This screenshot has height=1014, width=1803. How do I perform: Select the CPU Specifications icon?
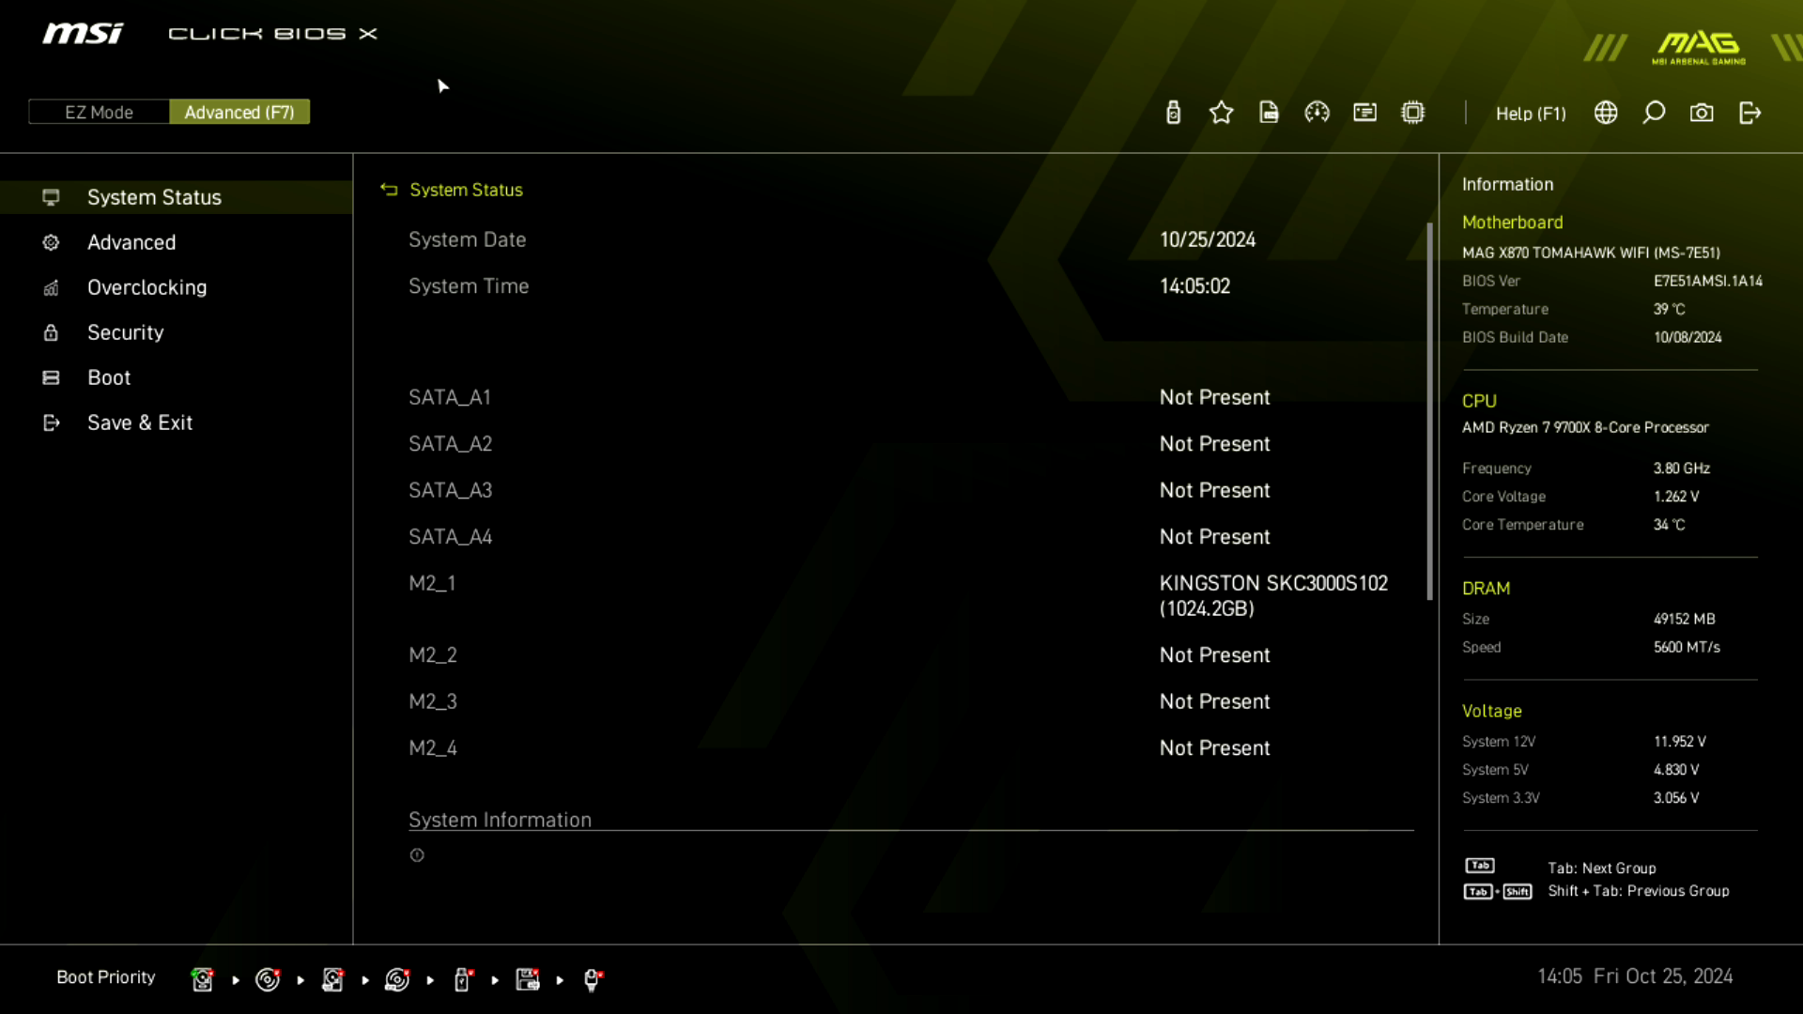tap(1411, 113)
